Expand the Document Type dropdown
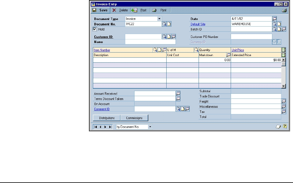The image size is (293, 183). pos(159,19)
